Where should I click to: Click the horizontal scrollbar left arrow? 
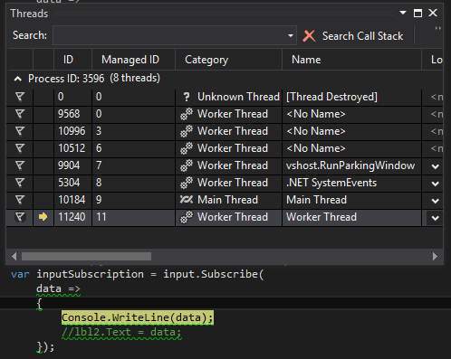tap(14, 257)
